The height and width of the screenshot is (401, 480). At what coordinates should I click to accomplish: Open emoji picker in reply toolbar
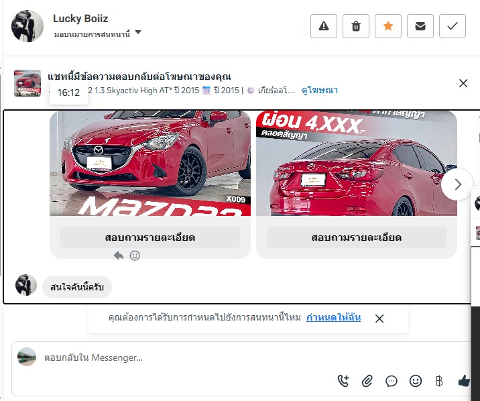(416, 381)
